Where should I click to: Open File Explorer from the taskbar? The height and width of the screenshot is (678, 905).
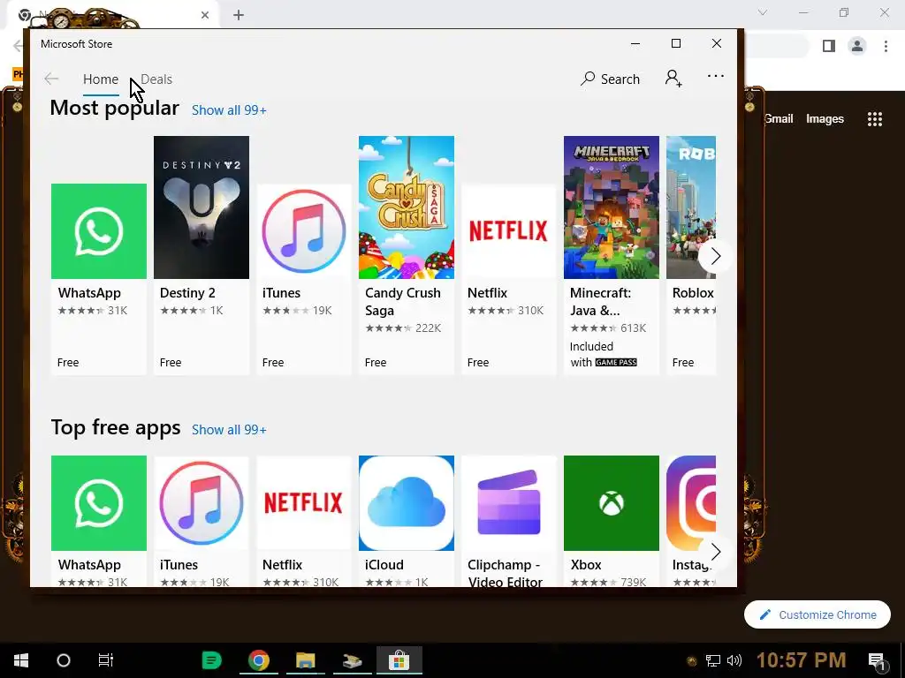[x=305, y=660]
